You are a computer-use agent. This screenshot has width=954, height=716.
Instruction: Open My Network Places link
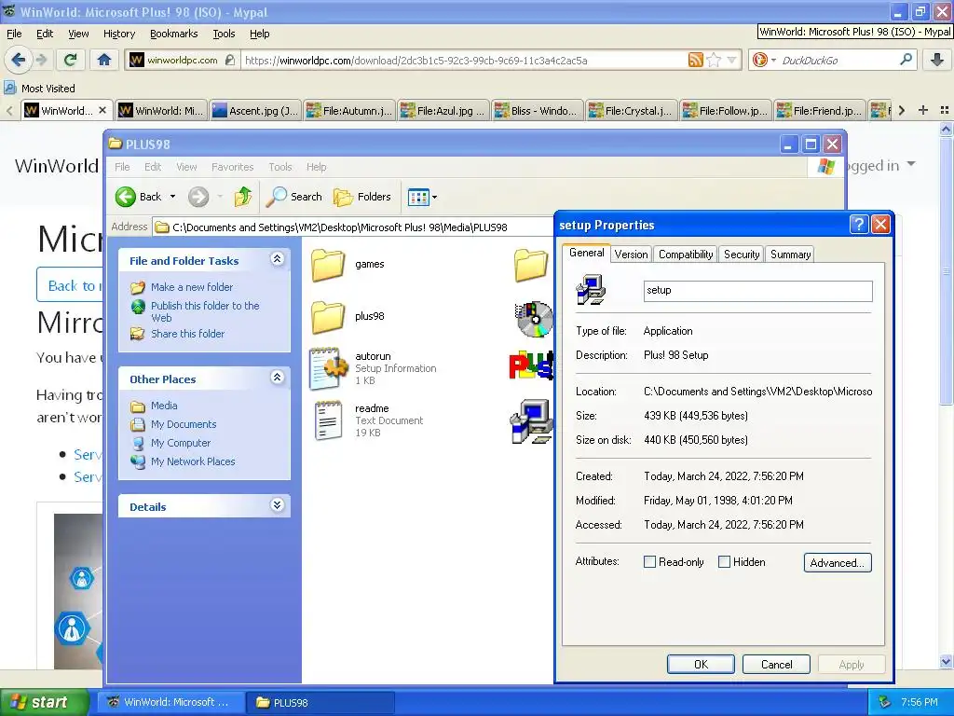coord(192,461)
